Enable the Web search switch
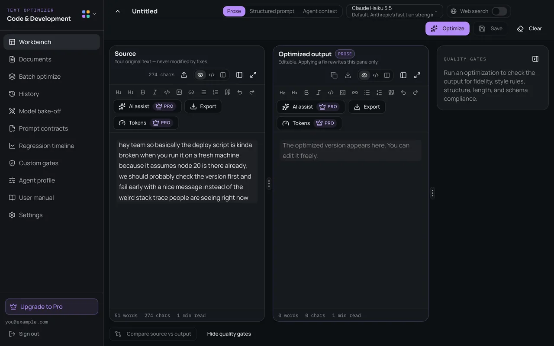The image size is (554, 346). pos(499,11)
